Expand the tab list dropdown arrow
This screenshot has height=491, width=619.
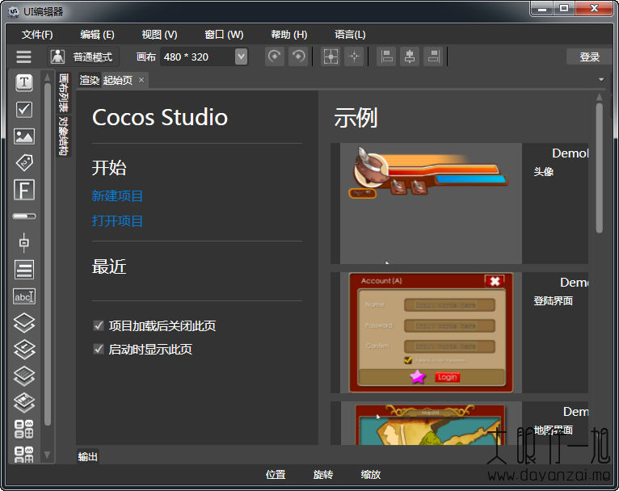(601, 80)
